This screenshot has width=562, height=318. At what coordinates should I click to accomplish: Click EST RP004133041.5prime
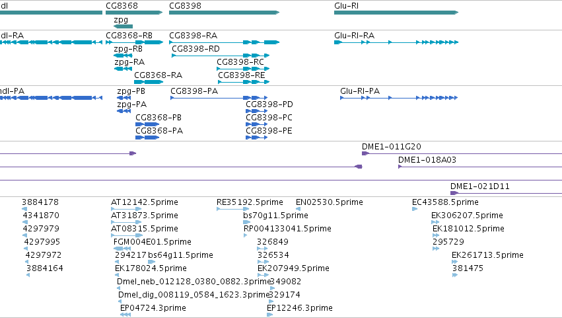(287, 229)
